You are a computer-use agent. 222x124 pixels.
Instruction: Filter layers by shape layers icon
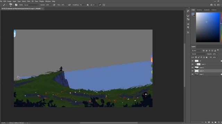pyautogui.click(x=212, y=51)
